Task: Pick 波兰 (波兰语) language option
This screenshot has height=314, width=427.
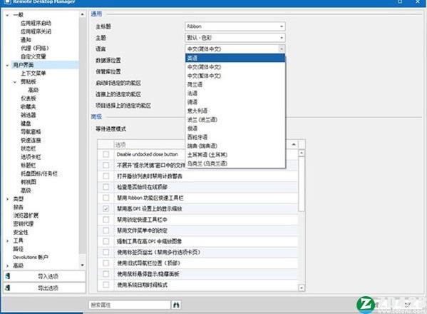Action: pos(235,119)
